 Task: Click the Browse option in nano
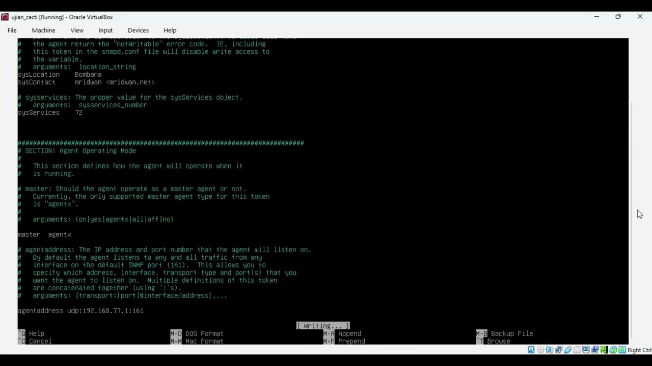(x=493, y=341)
